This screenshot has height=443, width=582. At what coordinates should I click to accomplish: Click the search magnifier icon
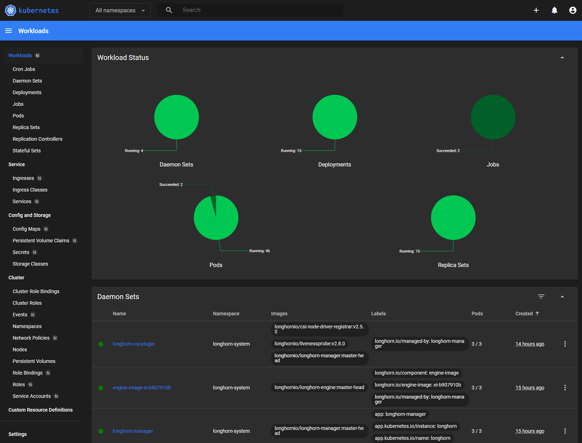pyautogui.click(x=169, y=10)
